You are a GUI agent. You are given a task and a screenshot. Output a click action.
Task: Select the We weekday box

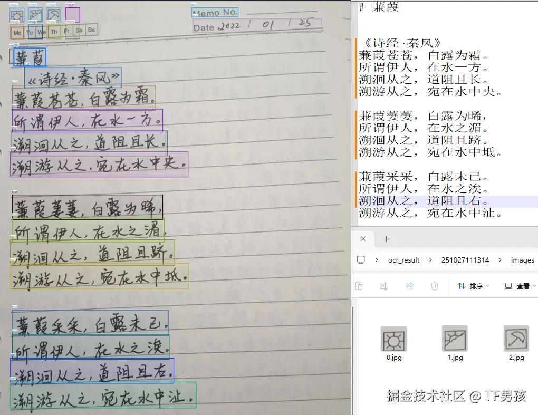pyautogui.click(x=41, y=32)
